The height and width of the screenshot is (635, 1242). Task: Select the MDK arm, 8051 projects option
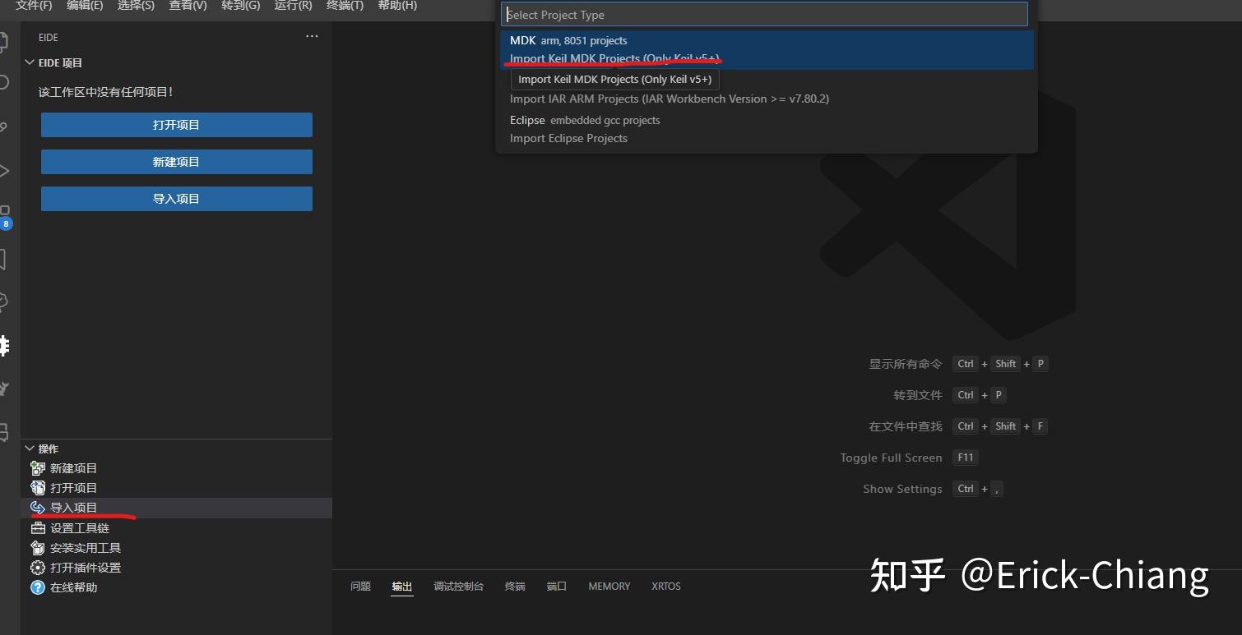pos(568,40)
